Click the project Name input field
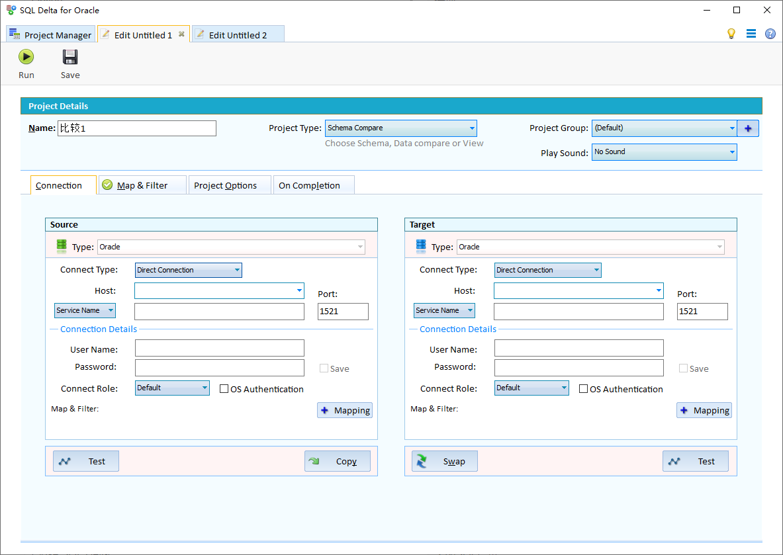The width and height of the screenshot is (783, 555). [137, 128]
